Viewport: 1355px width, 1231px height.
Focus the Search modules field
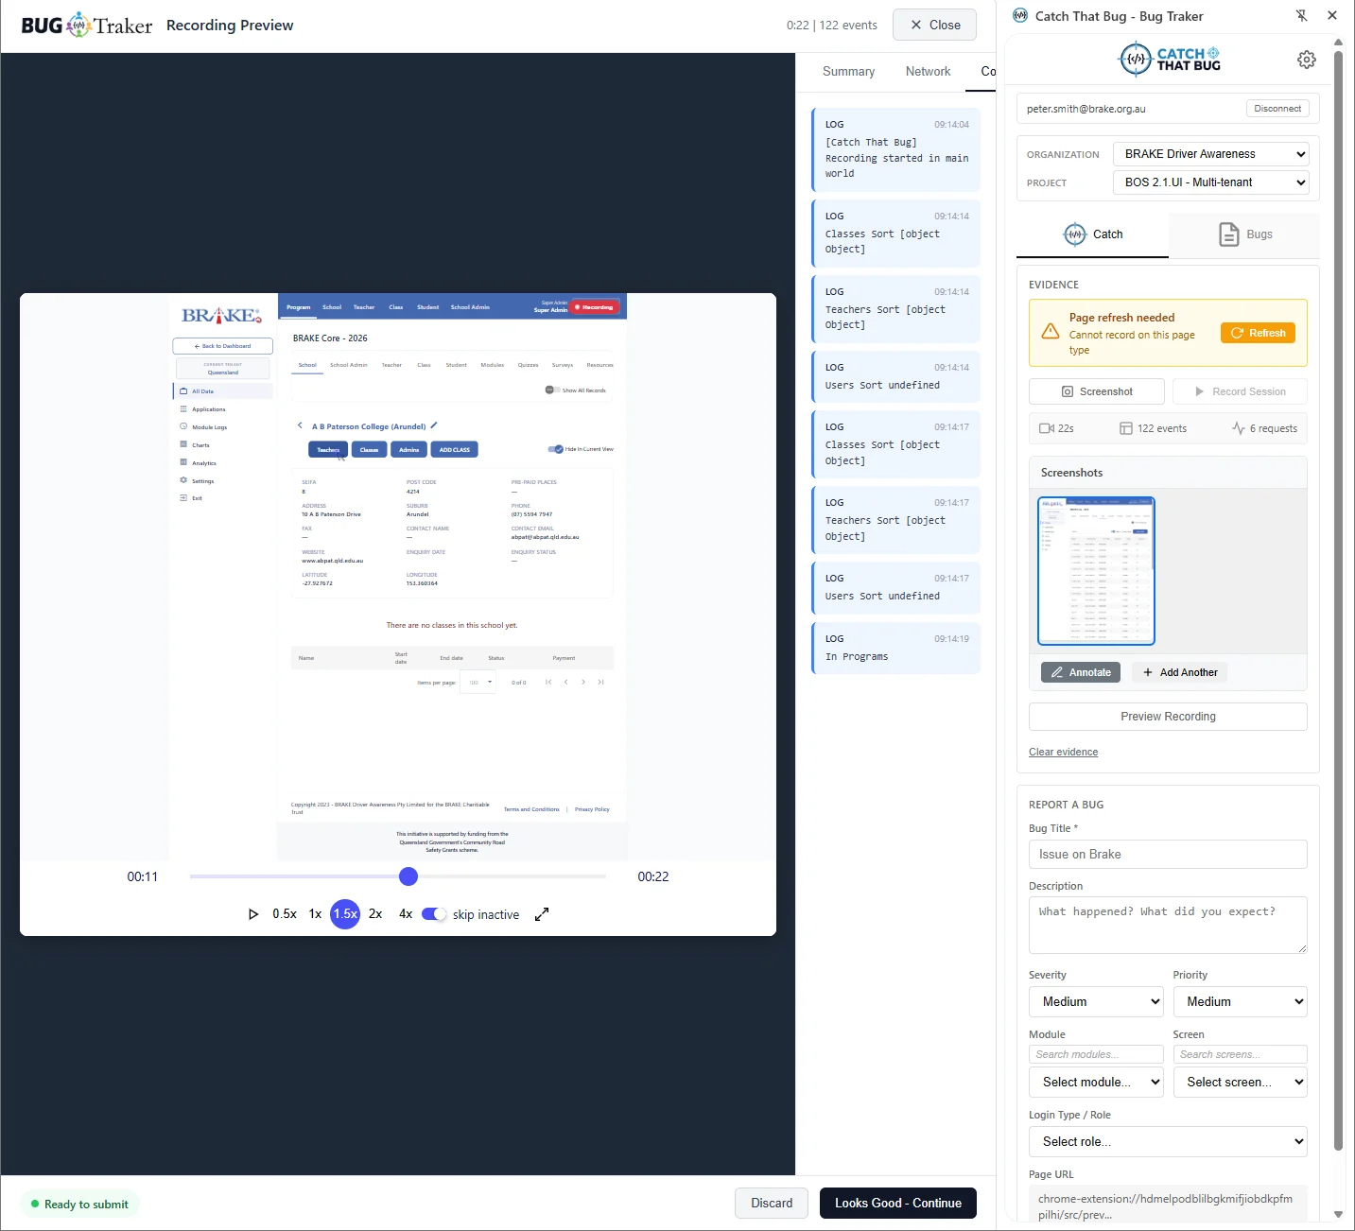click(1096, 1054)
